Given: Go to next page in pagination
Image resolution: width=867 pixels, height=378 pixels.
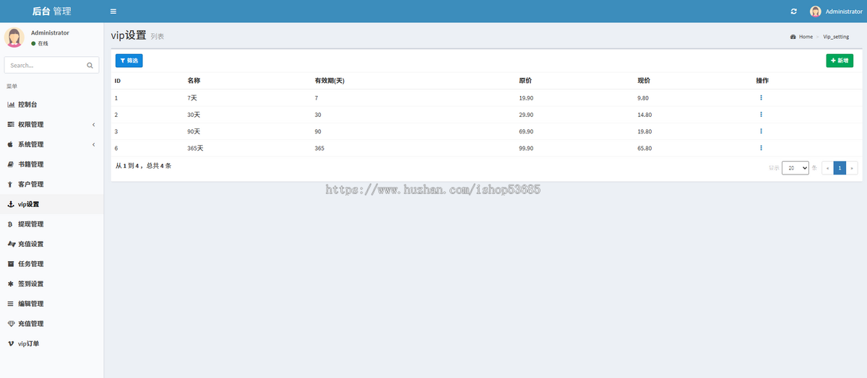Looking at the screenshot, I should 853,168.
